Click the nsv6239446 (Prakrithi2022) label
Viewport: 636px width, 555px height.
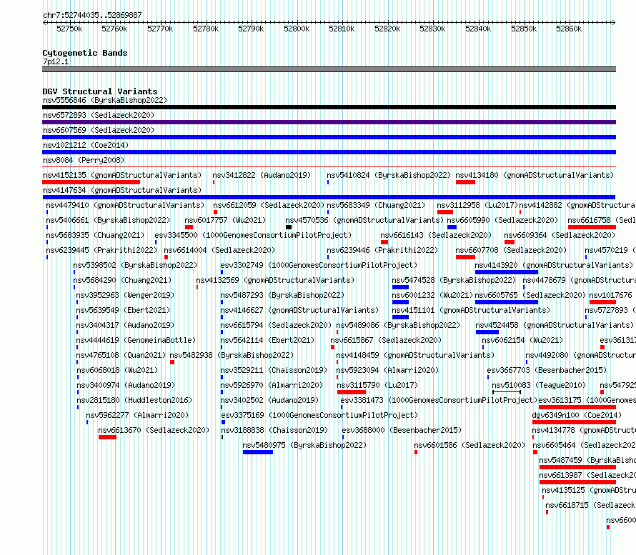[x=382, y=250]
